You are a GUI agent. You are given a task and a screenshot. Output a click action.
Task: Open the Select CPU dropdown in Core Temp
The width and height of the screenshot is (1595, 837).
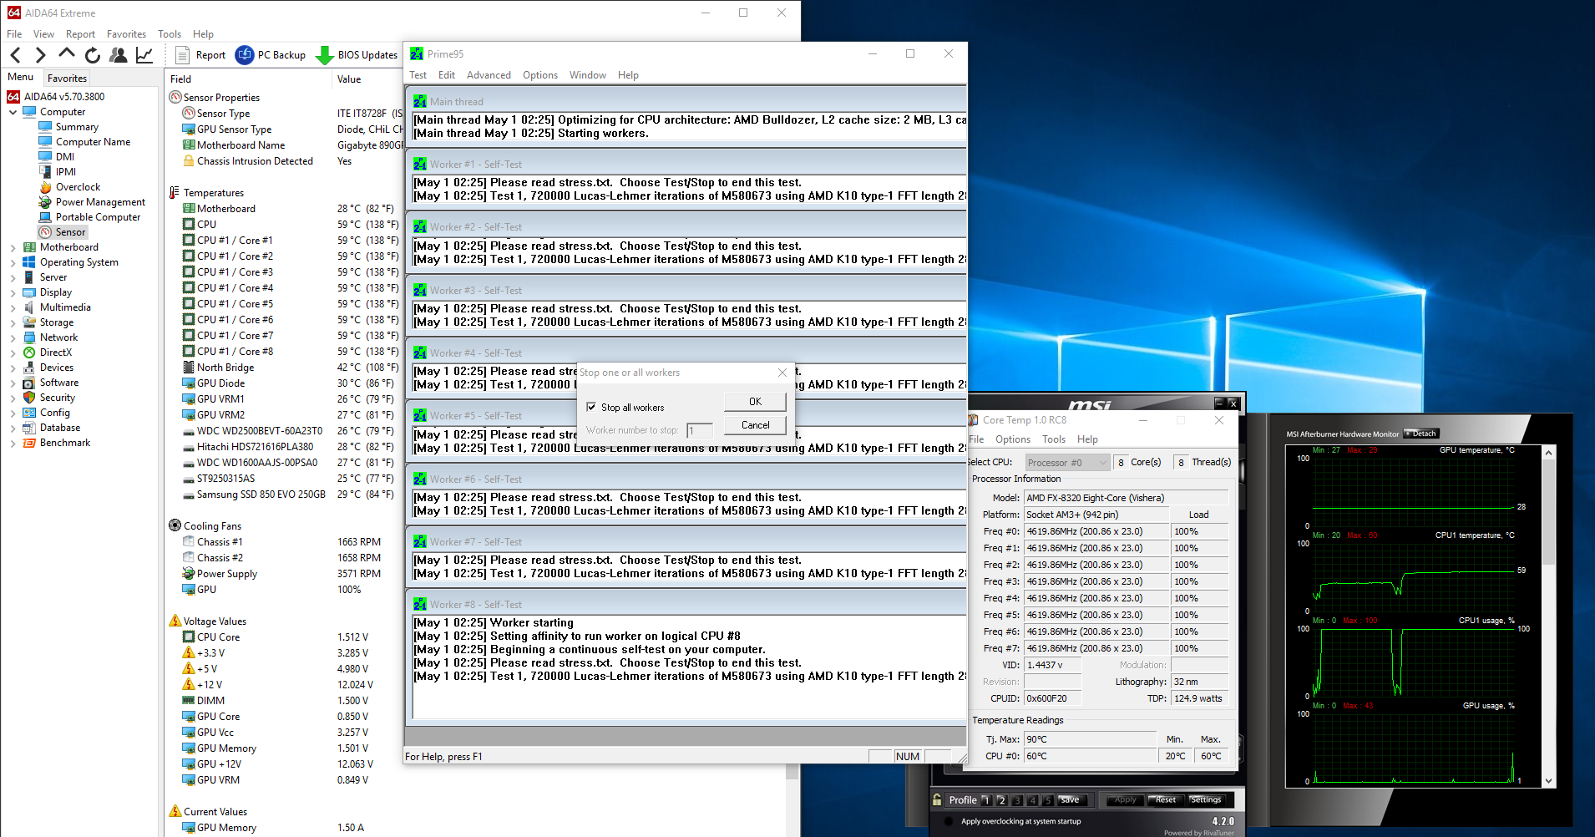[1066, 463]
